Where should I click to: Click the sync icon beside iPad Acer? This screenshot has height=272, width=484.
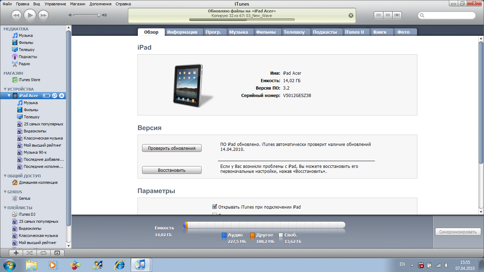(x=55, y=96)
